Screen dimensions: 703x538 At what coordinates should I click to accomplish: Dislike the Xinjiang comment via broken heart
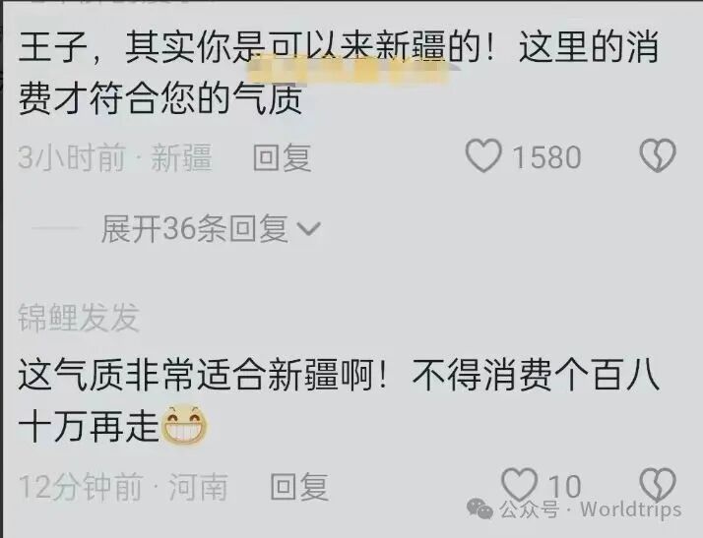(x=658, y=155)
